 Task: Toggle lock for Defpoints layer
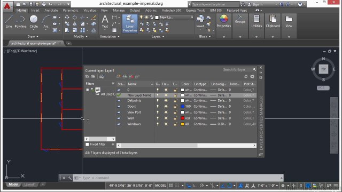175,101
